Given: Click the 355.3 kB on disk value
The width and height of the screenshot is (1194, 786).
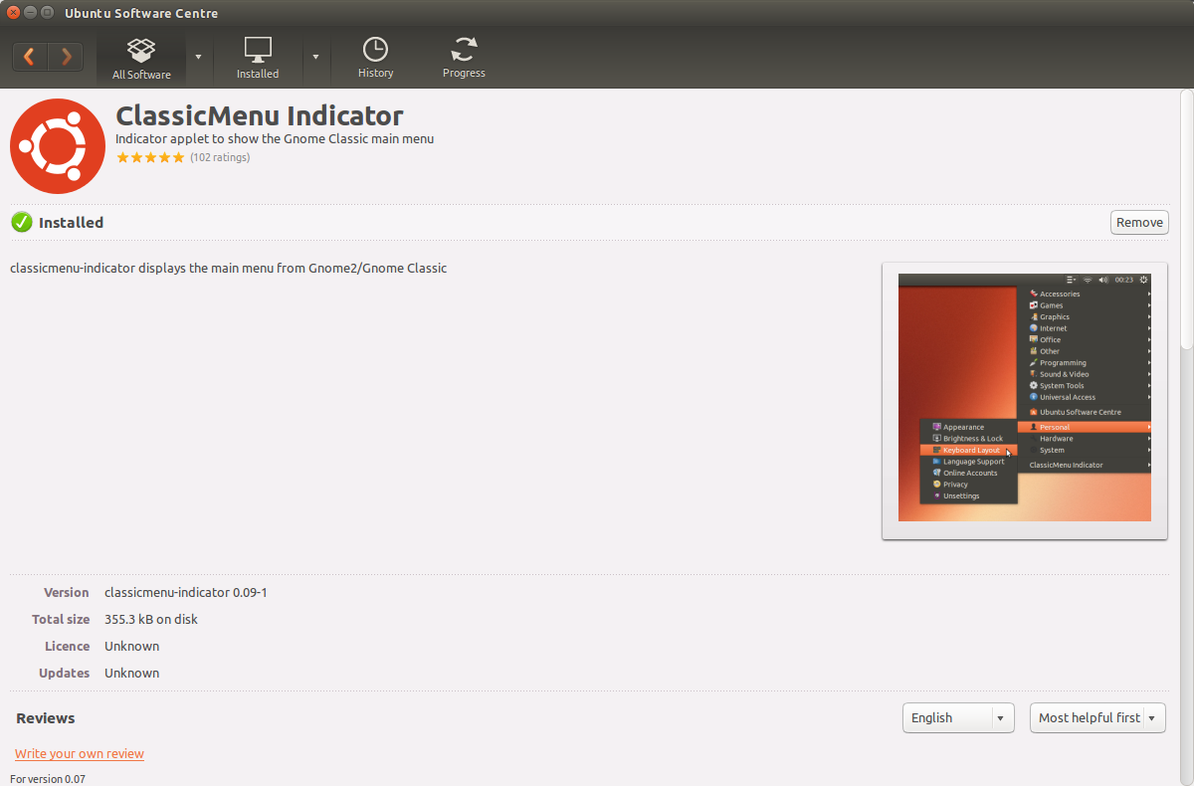Looking at the screenshot, I should pyautogui.click(x=151, y=620).
